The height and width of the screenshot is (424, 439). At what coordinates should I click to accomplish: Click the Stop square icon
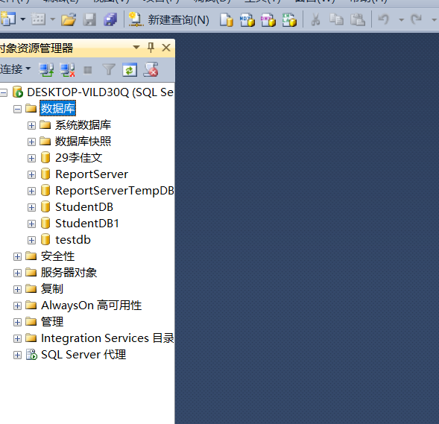coord(88,70)
